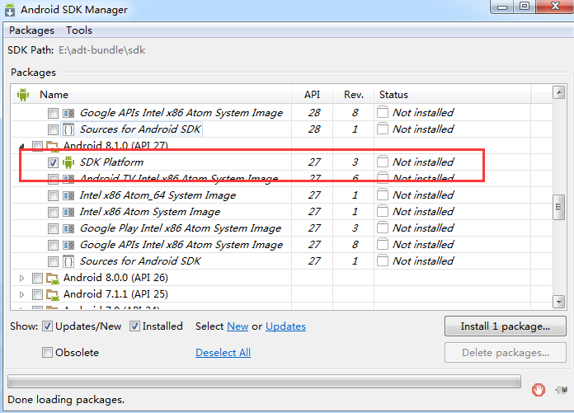Check Intel x86 Atom_64 System Image checkbox
Screen dimensions: 574x413
53,195
